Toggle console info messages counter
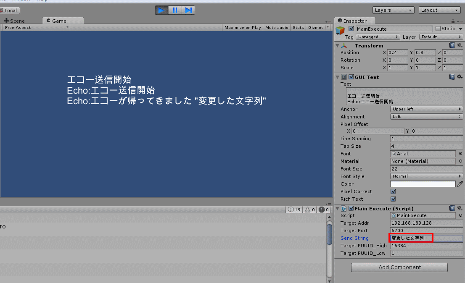 click(x=294, y=210)
